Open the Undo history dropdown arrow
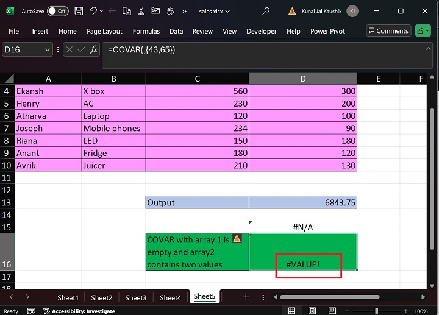 point(101,11)
